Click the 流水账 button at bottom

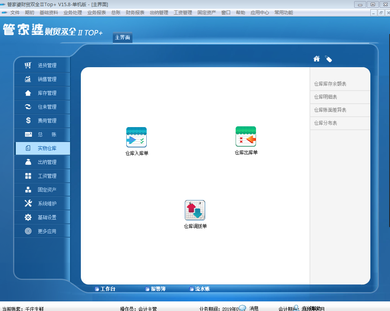tap(199, 289)
